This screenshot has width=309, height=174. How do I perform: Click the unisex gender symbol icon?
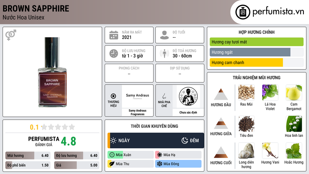point(11,35)
